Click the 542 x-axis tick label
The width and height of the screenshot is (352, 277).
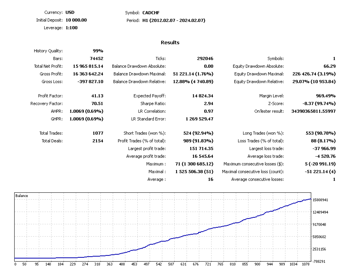pos(159,264)
